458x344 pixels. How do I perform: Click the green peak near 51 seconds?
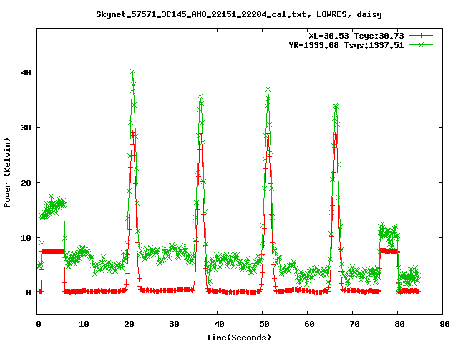tap(268, 89)
